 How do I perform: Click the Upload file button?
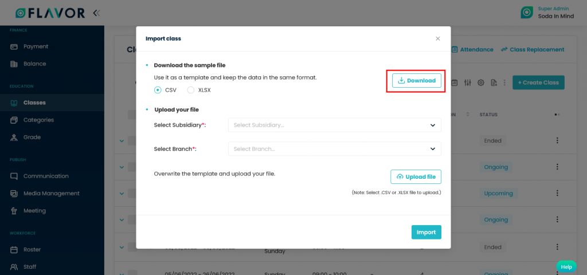[x=416, y=177]
